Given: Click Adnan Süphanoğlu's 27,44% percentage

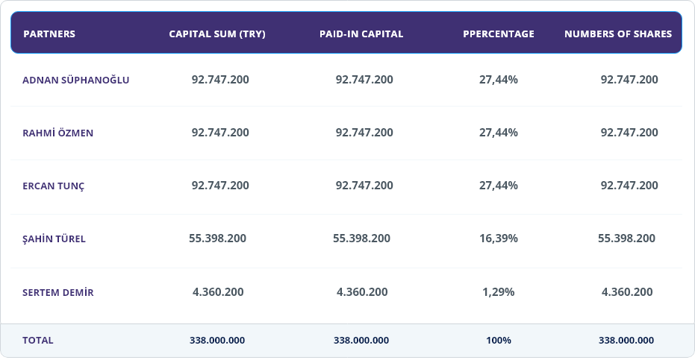Looking at the screenshot, I should [x=499, y=80].
